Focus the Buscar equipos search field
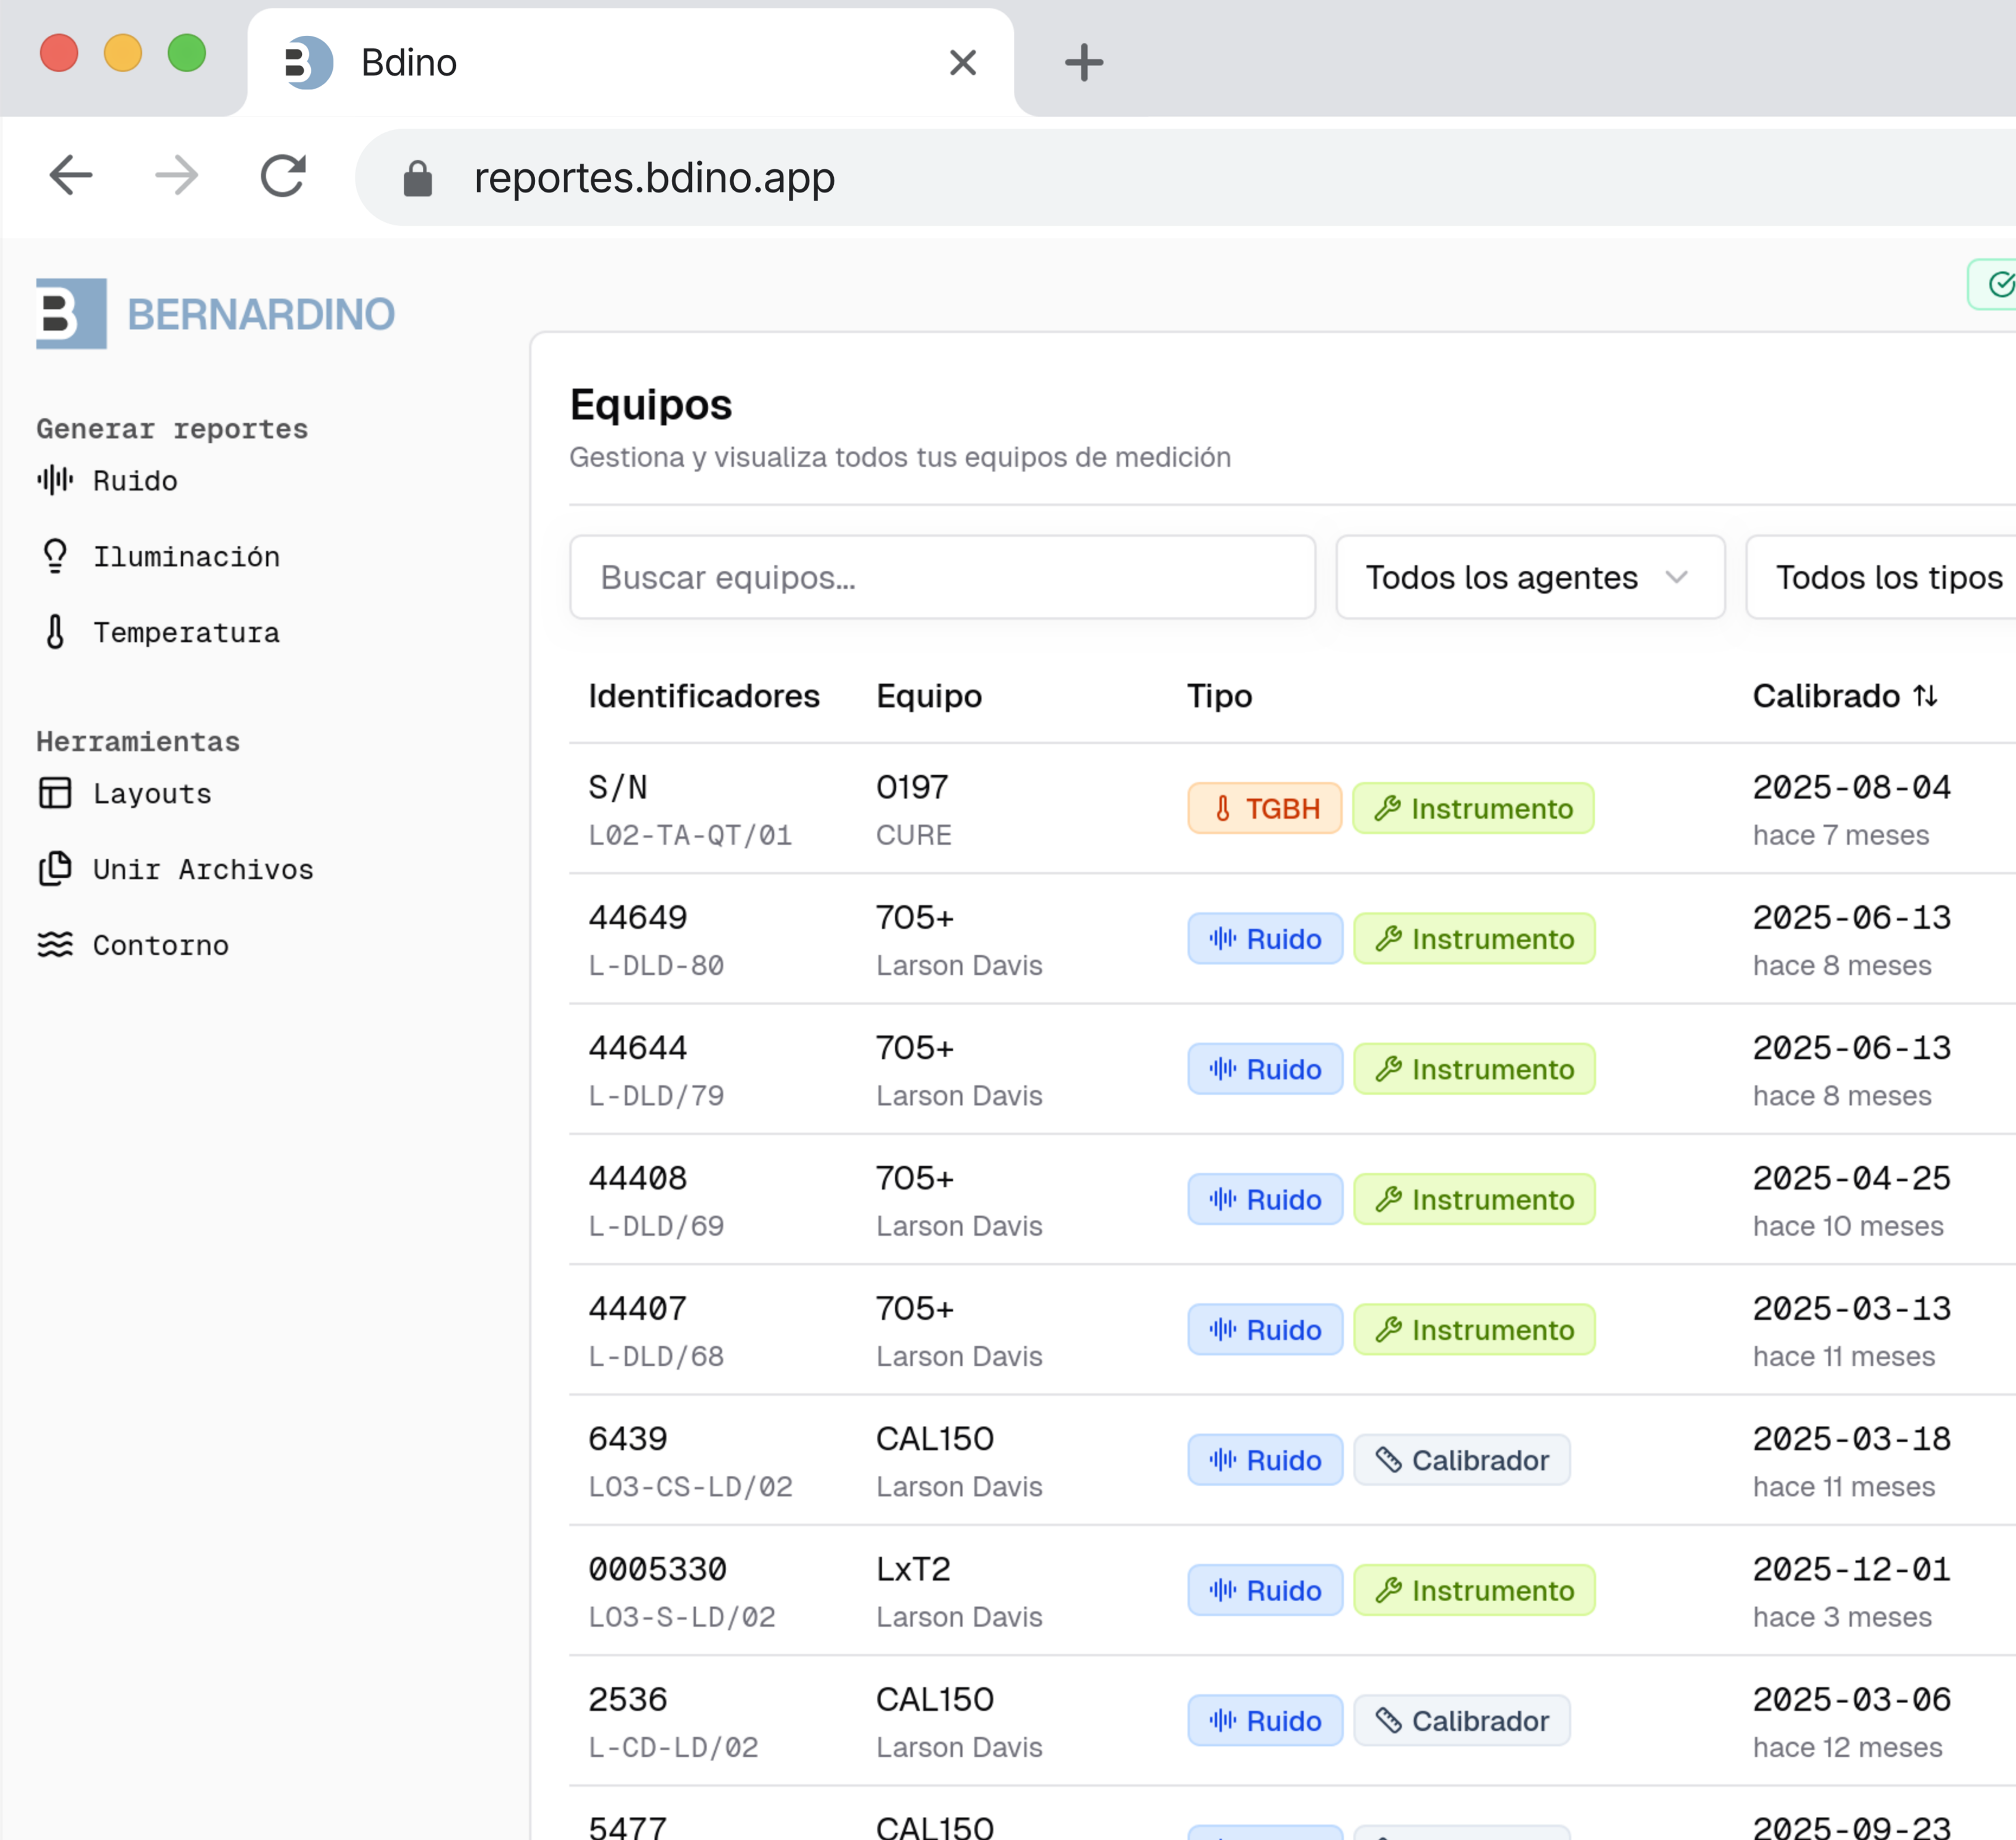 (x=941, y=577)
